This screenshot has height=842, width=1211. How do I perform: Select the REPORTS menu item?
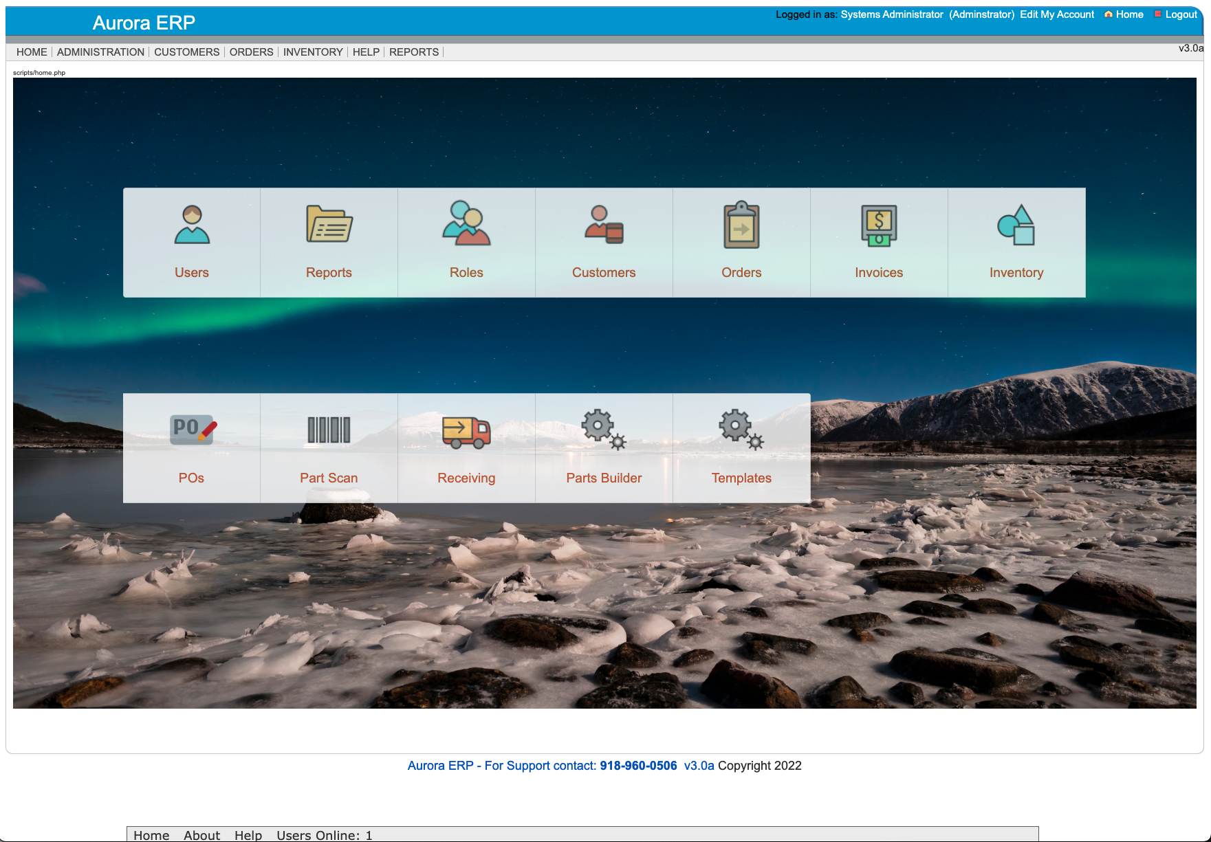[413, 52]
